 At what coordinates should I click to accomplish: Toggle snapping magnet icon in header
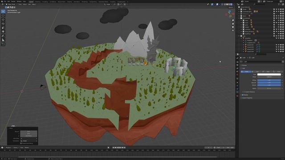coord(118,4)
